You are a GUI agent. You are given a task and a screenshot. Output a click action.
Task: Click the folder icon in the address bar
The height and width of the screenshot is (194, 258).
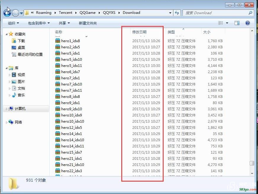(x=27, y=13)
